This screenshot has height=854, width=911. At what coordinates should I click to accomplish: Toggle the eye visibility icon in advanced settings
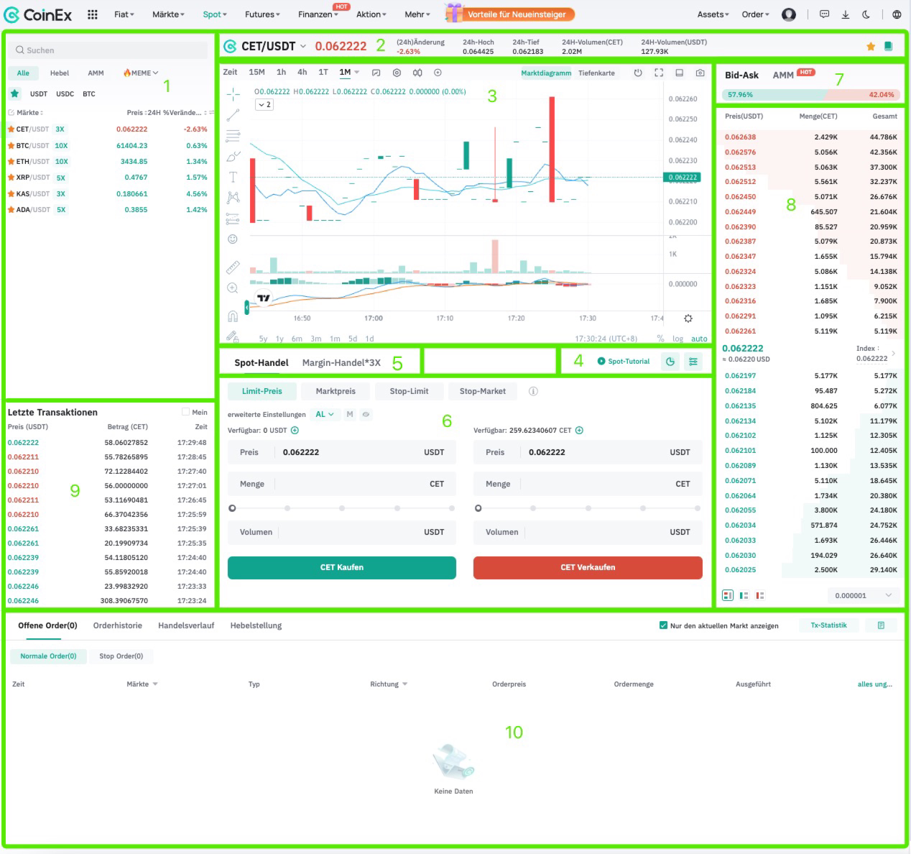(x=366, y=415)
